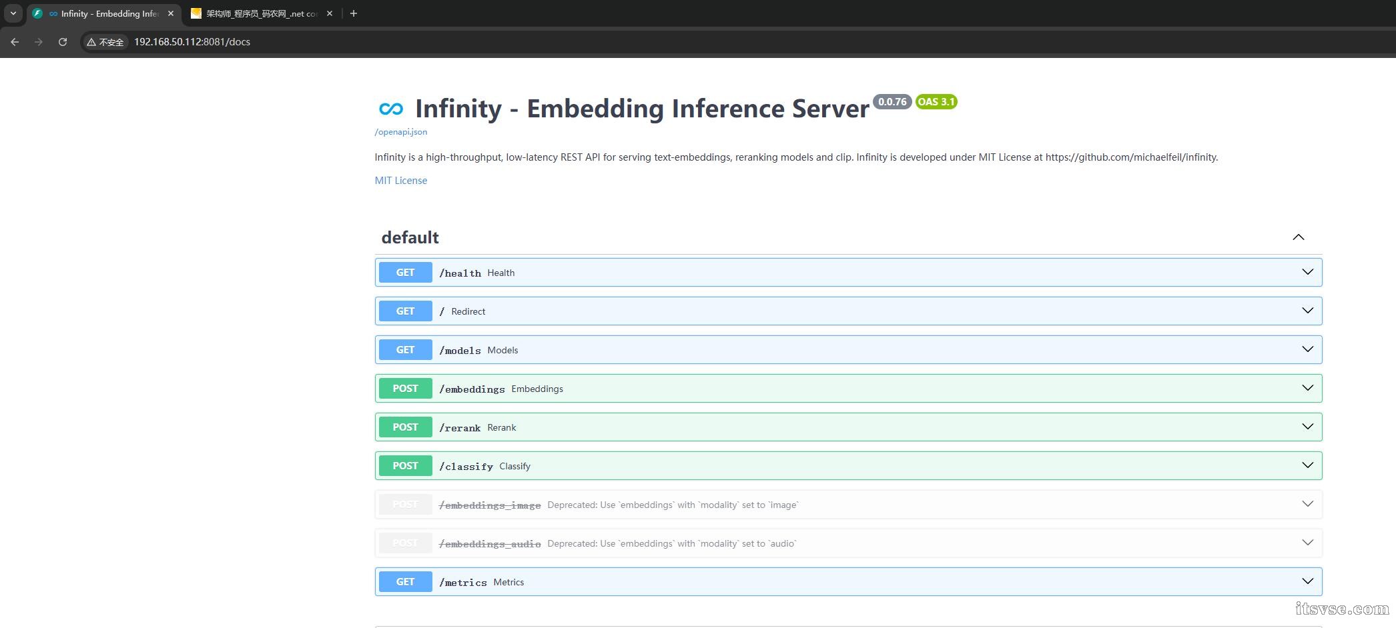Close the second browser tab

coord(330,13)
